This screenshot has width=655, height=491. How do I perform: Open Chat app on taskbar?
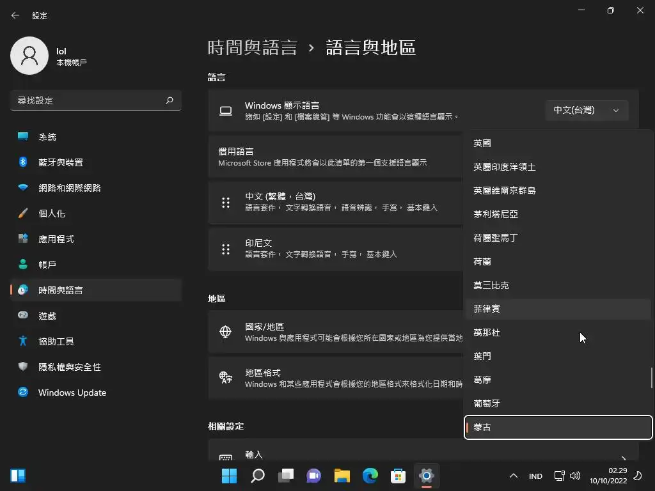point(313,476)
